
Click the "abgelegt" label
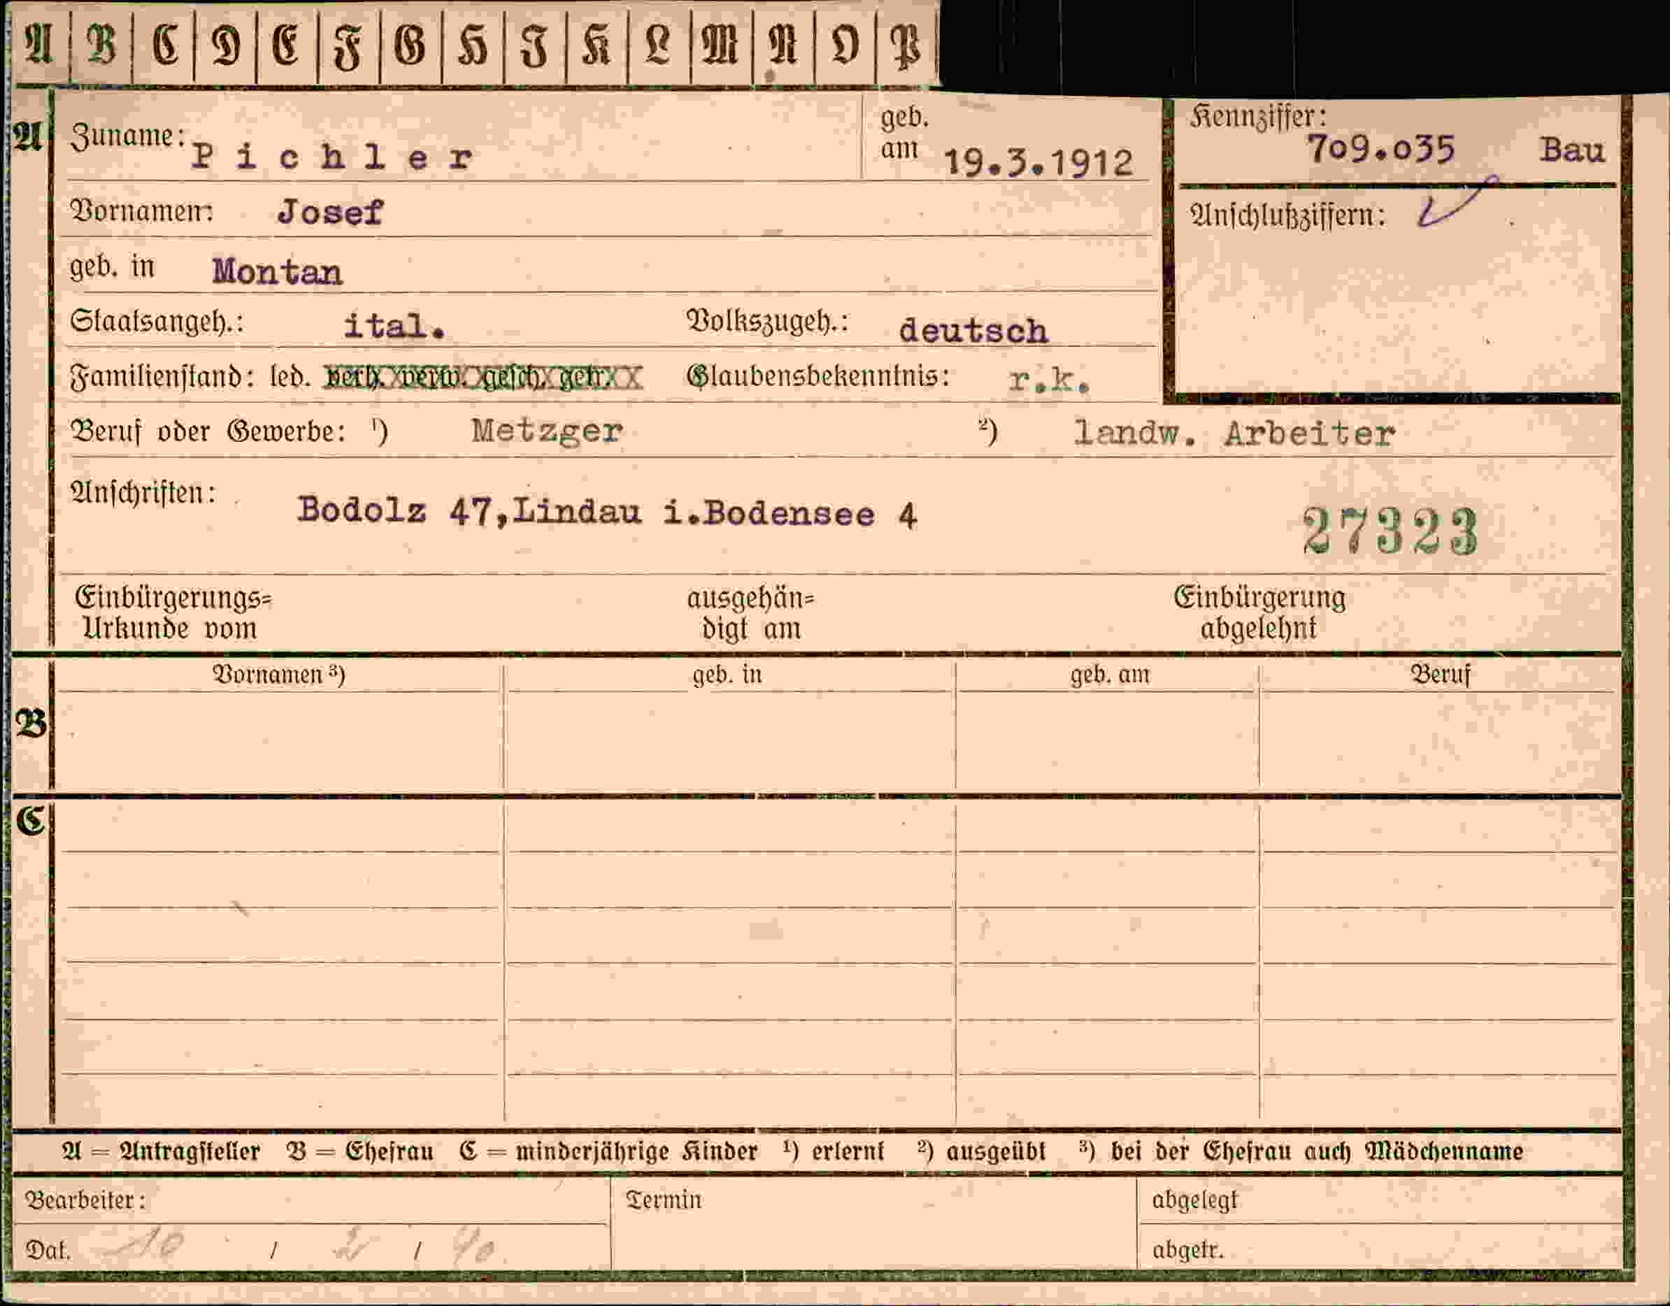pyautogui.click(x=1194, y=1200)
